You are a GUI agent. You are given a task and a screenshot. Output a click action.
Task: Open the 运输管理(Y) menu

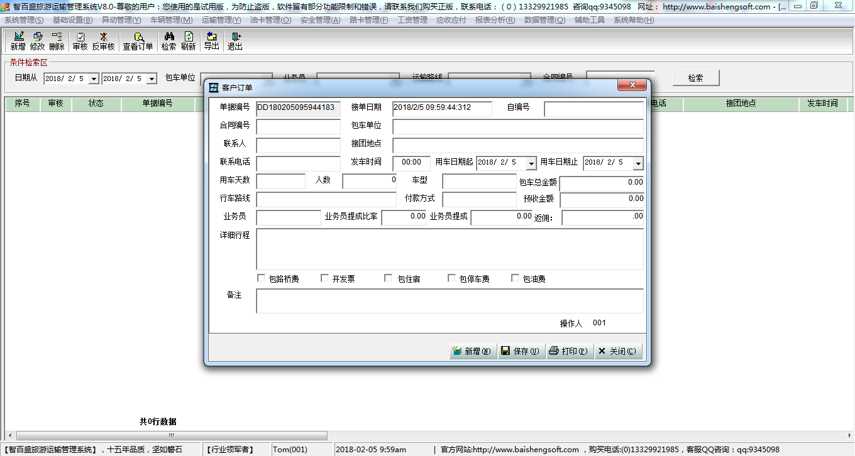click(221, 20)
